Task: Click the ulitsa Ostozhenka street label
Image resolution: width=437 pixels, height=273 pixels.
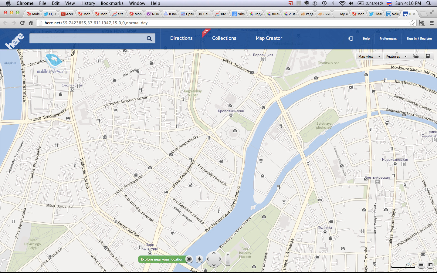Action: click(x=184, y=174)
